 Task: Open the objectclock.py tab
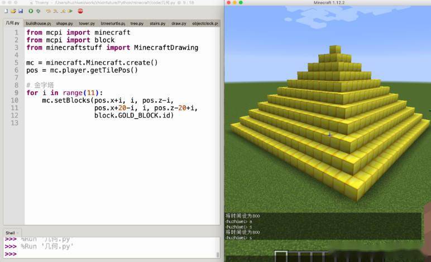coord(205,23)
